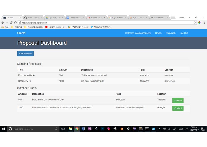Go to the browser home page
The image size is (207, 147).
click(x=15, y=23)
